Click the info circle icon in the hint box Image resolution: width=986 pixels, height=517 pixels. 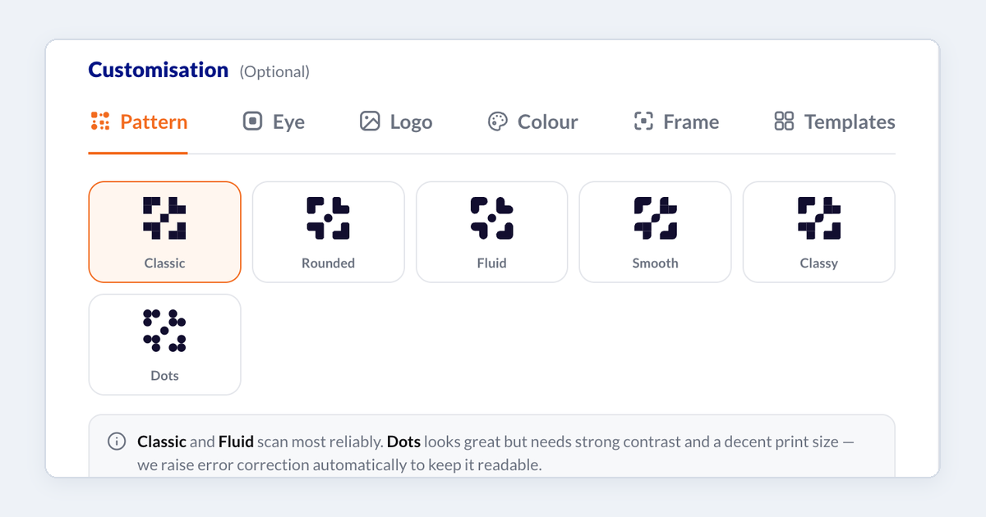pyautogui.click(x=117, y=442)
